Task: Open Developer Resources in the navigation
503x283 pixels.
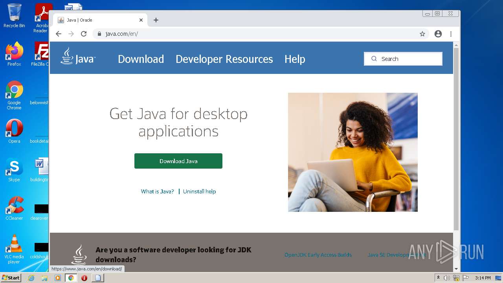Action: tap(224, 59)
